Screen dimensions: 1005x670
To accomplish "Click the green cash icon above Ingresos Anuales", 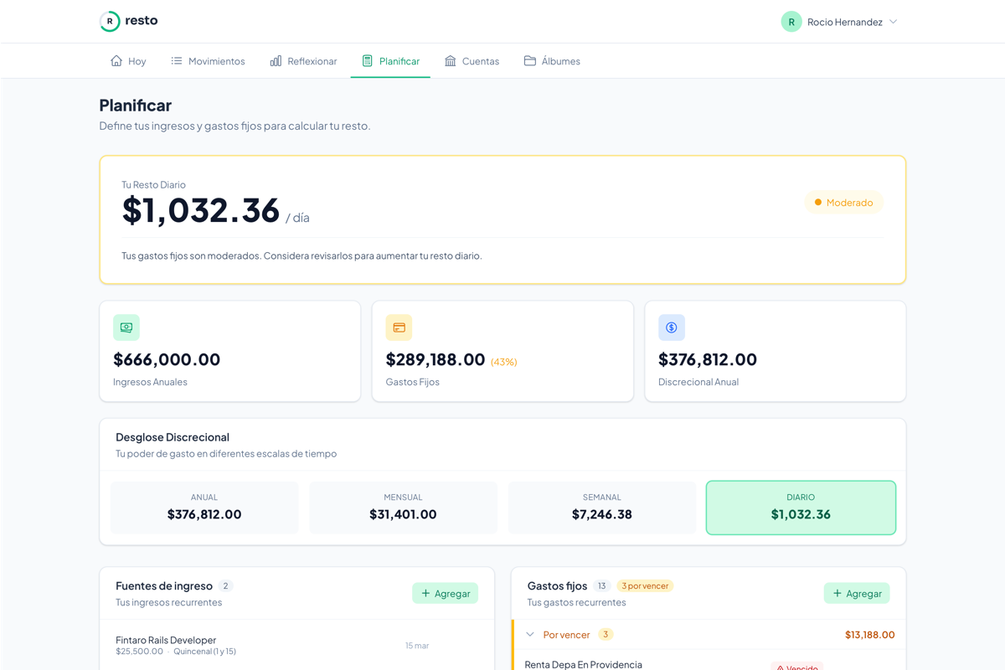I will (x=126, y=327).
